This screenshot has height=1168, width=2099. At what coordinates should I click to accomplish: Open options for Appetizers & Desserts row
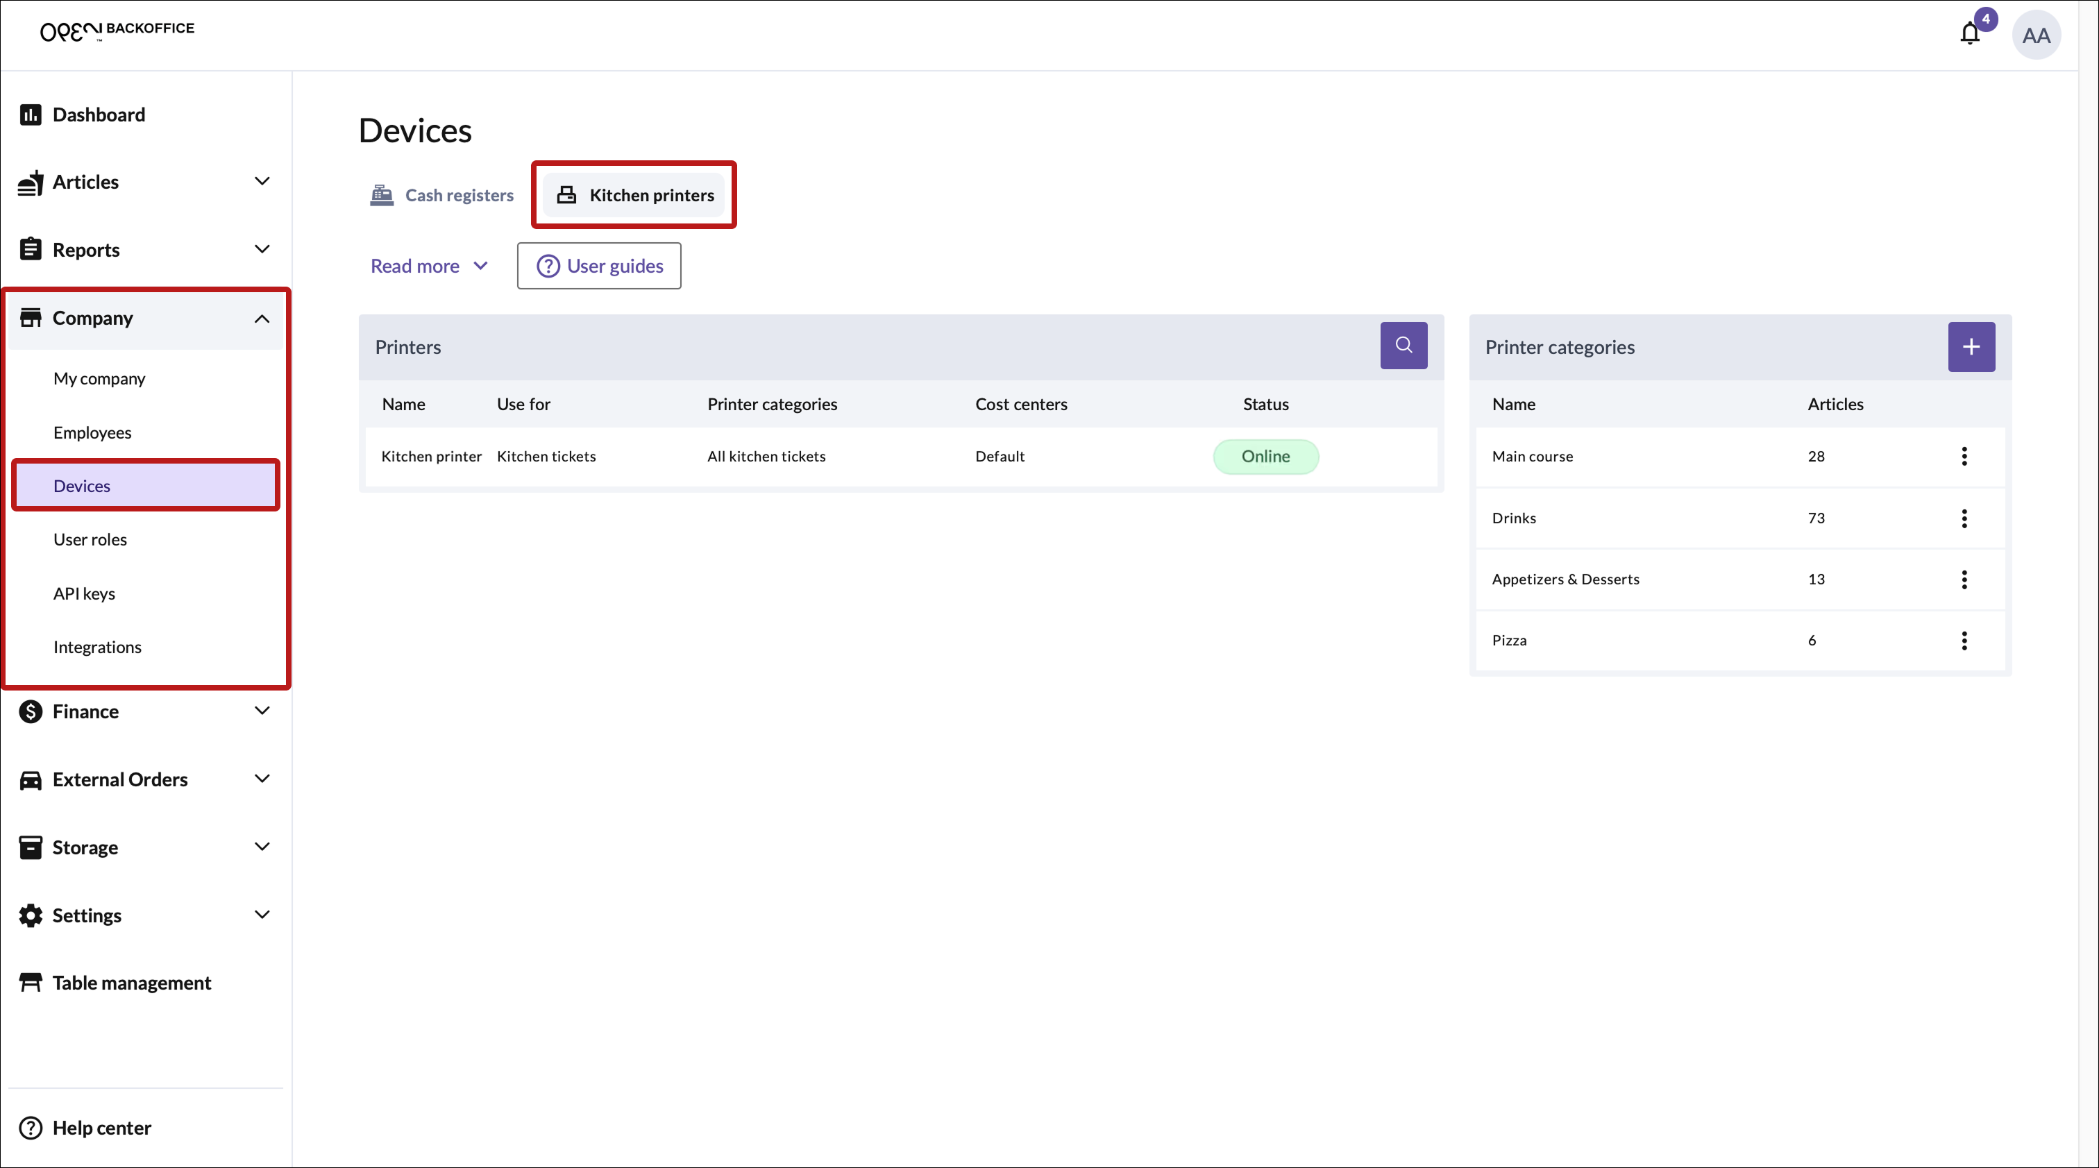[1964, 579]
